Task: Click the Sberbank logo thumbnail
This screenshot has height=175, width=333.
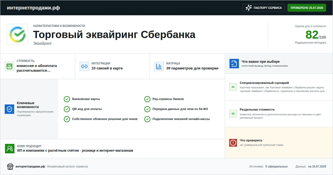Action: point(17,34)
